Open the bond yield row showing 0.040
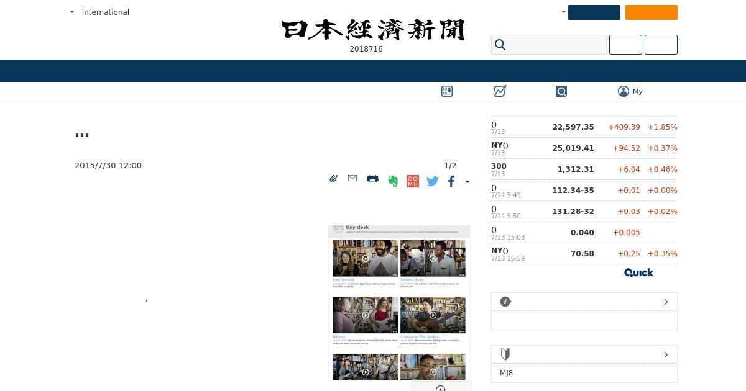 tap(584, 233)
